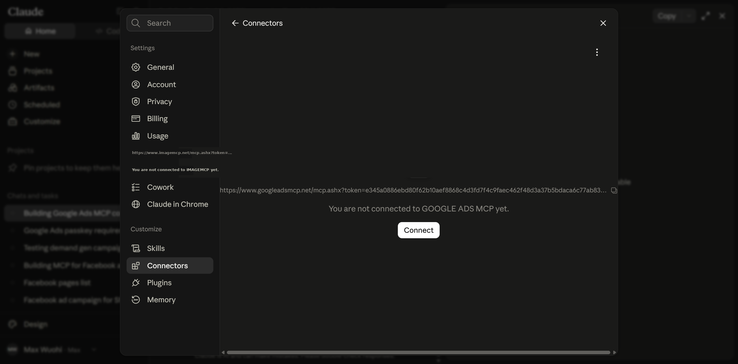Screen dimensions: 738x364
Task: Click the scrollbar left arrow
Action: (223, 352)
